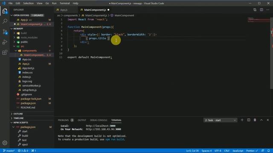273x153 pixels.
Task: Open package-lock.json in the explorer
Action: point(31,99)
